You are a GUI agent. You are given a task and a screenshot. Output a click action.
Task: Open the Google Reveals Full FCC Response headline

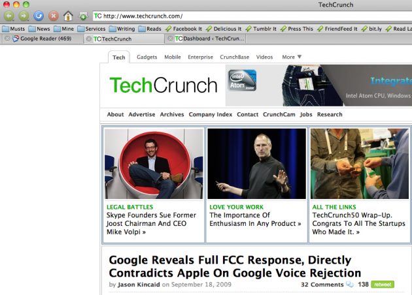tap(235, 266)
